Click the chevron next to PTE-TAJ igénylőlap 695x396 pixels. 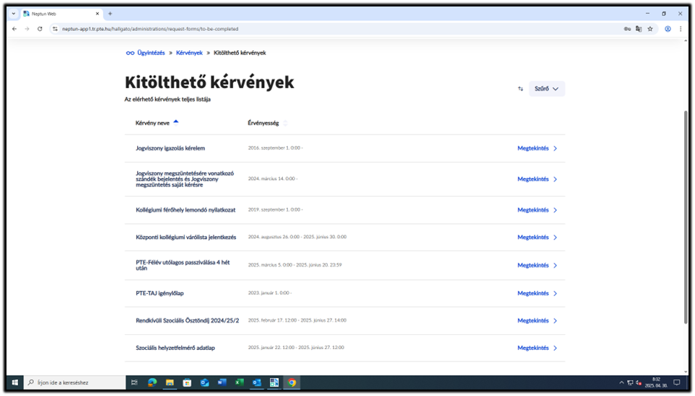555,294
